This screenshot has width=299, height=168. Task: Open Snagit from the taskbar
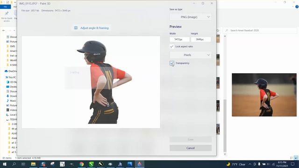tap(43, 164)
